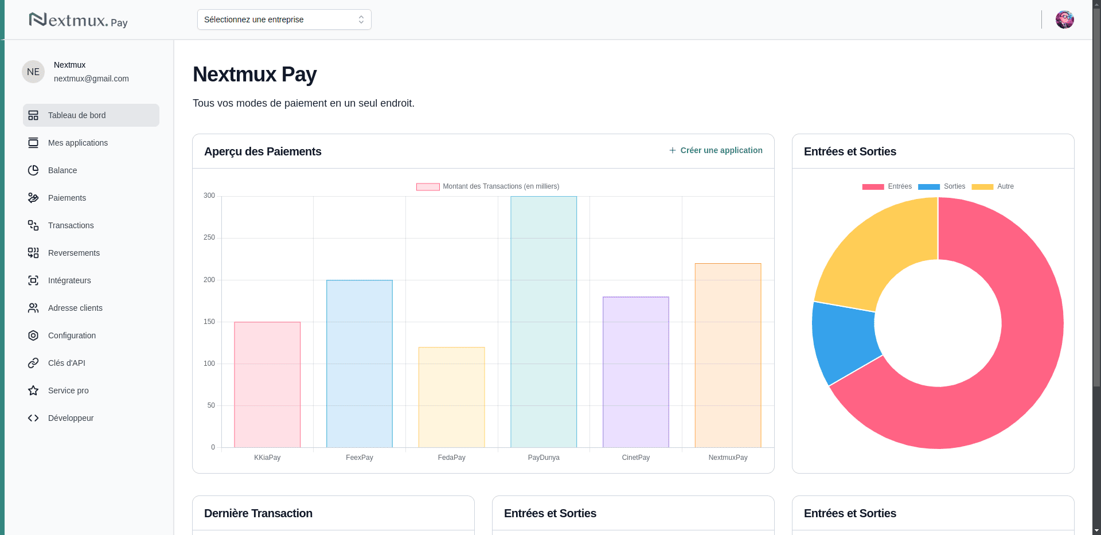Viewport: 1101px width, 535px height.
Task: Toggle the Montant des Transactions legend swatch
Action: click(428, 186)
